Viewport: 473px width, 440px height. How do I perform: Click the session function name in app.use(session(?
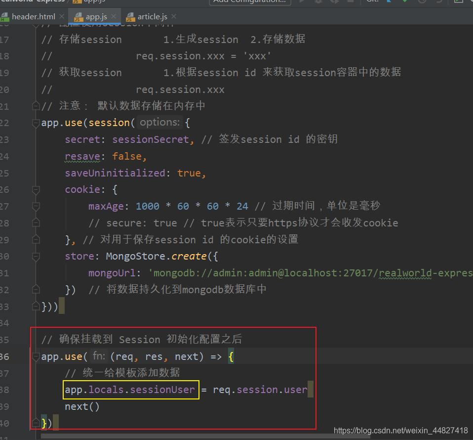(x=109, y=123)
